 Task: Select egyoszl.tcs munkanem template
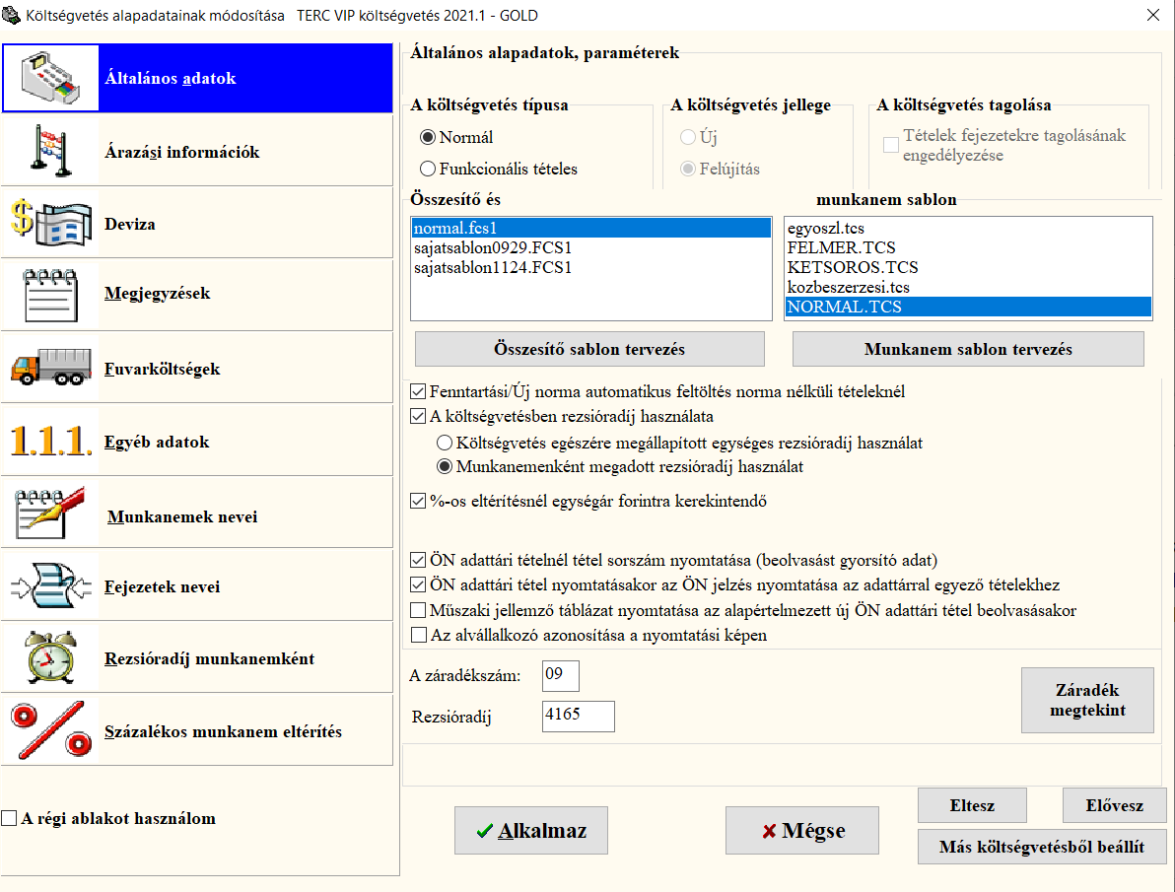coord(968,228)
